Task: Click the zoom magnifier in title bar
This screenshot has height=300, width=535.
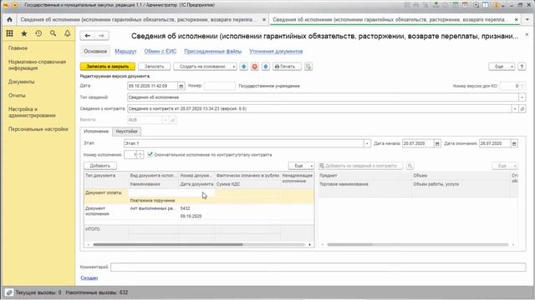Action: click(x=476, y=5)
